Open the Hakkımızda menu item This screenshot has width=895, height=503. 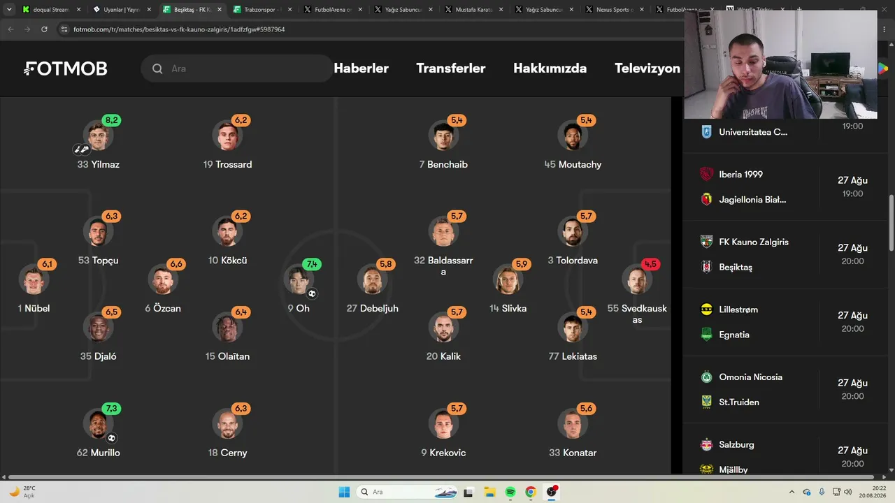[x=550, y=68]
